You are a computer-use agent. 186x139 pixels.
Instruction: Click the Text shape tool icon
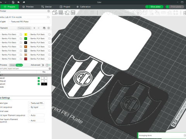[x=151, y=12]
